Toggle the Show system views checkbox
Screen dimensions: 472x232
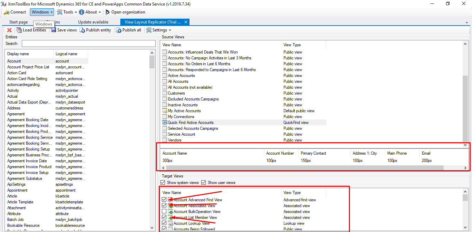coord(163,183)
